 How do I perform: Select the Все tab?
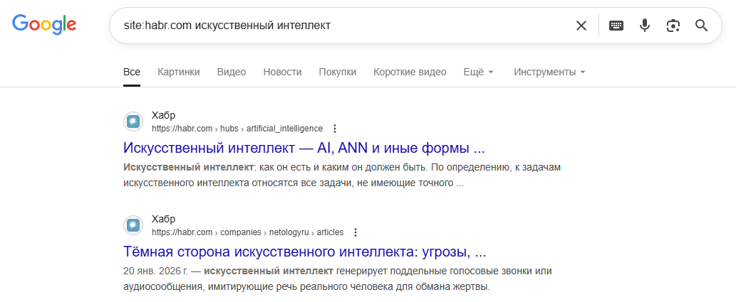(x=132, y=72)
